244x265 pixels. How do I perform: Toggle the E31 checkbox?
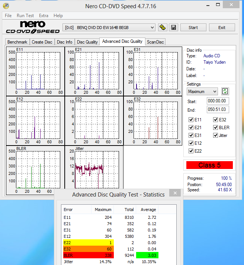pos(191,135)
